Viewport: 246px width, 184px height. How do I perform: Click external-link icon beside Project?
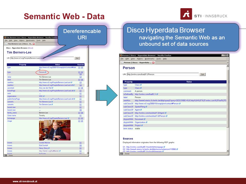point(142,125)
